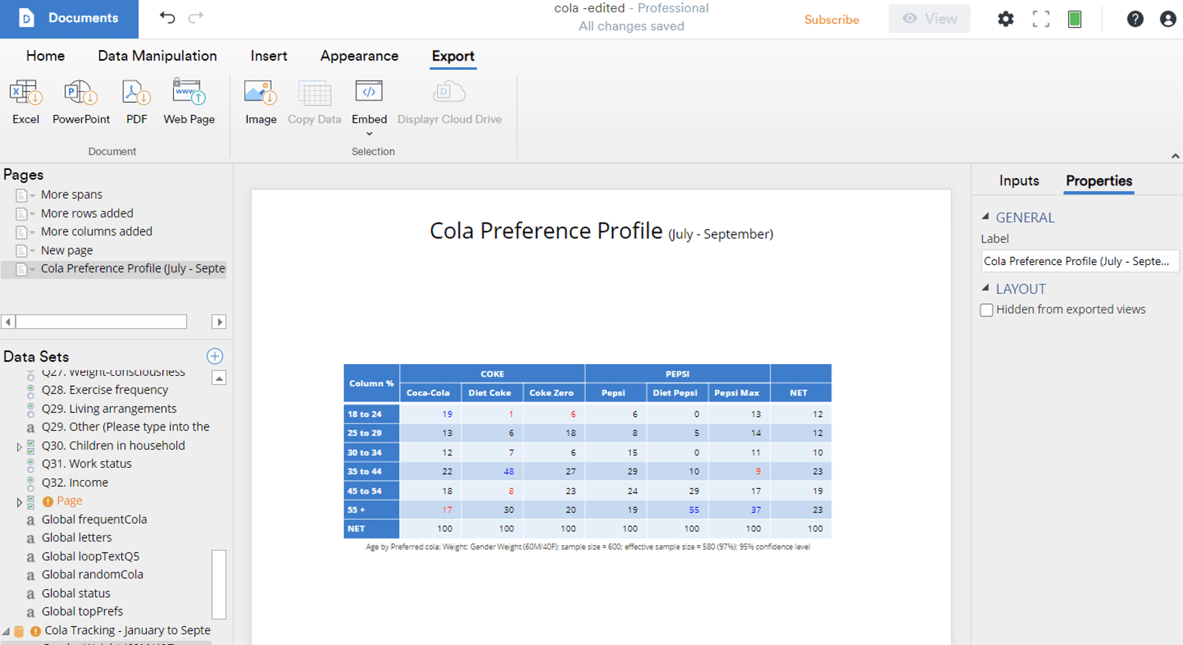1183x645 pixels.
Task: Open the Data Manipulation tab
Action: [x=157, y=56]
